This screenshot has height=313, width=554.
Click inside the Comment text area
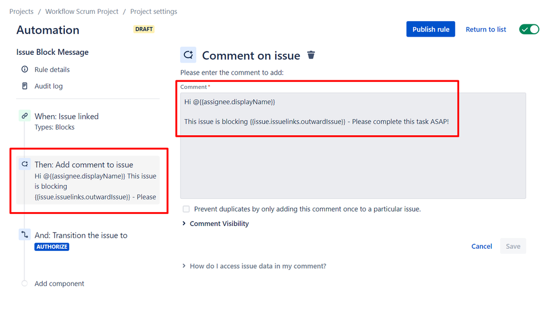[x=353, y=161]
